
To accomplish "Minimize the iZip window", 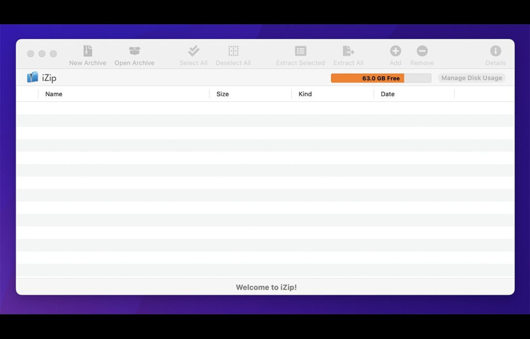I will (x=42, y=54).
